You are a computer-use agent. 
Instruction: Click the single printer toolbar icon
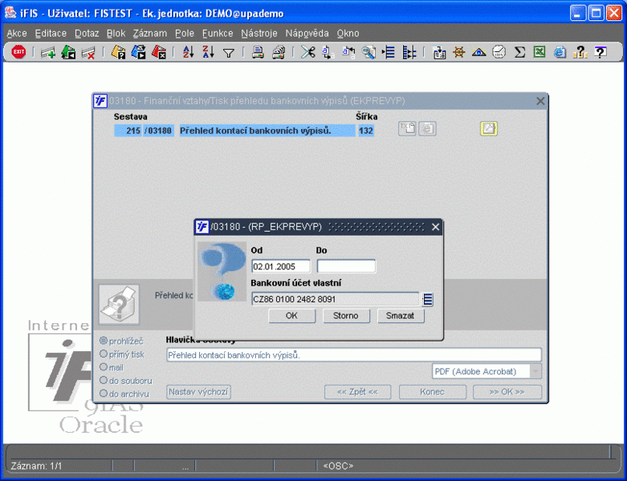pos(258,52)
